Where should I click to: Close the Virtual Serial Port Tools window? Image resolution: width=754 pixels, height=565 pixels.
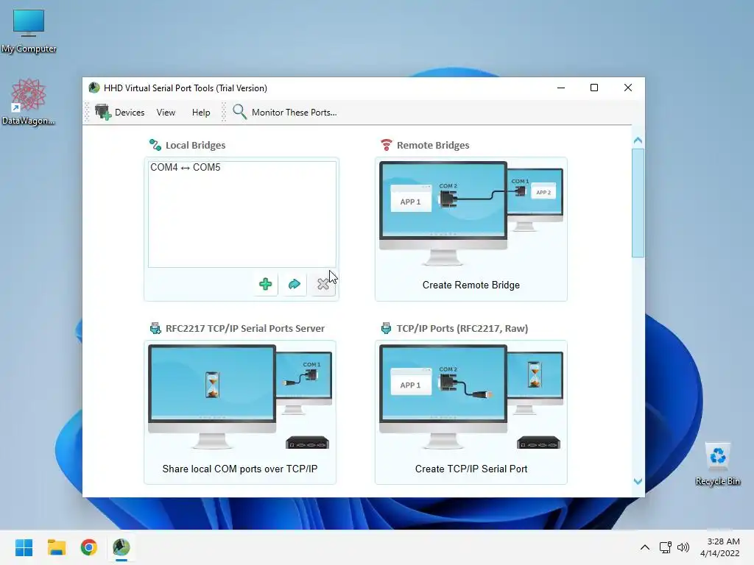628,88
